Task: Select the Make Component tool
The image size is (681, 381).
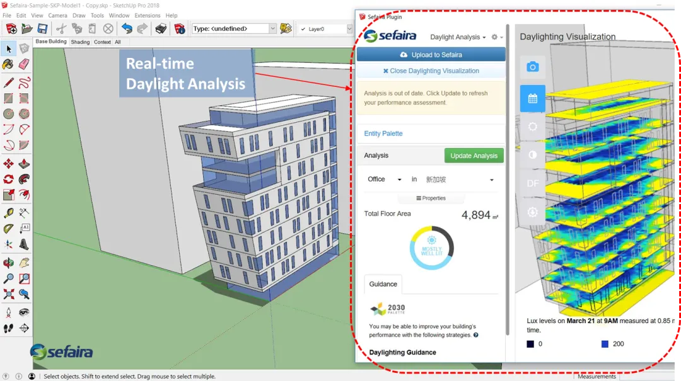Action: [25, 49]
